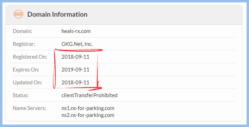Viewport: 249px width, 127px height.
Task: Click the Status: label
Action: coord(21,95)
